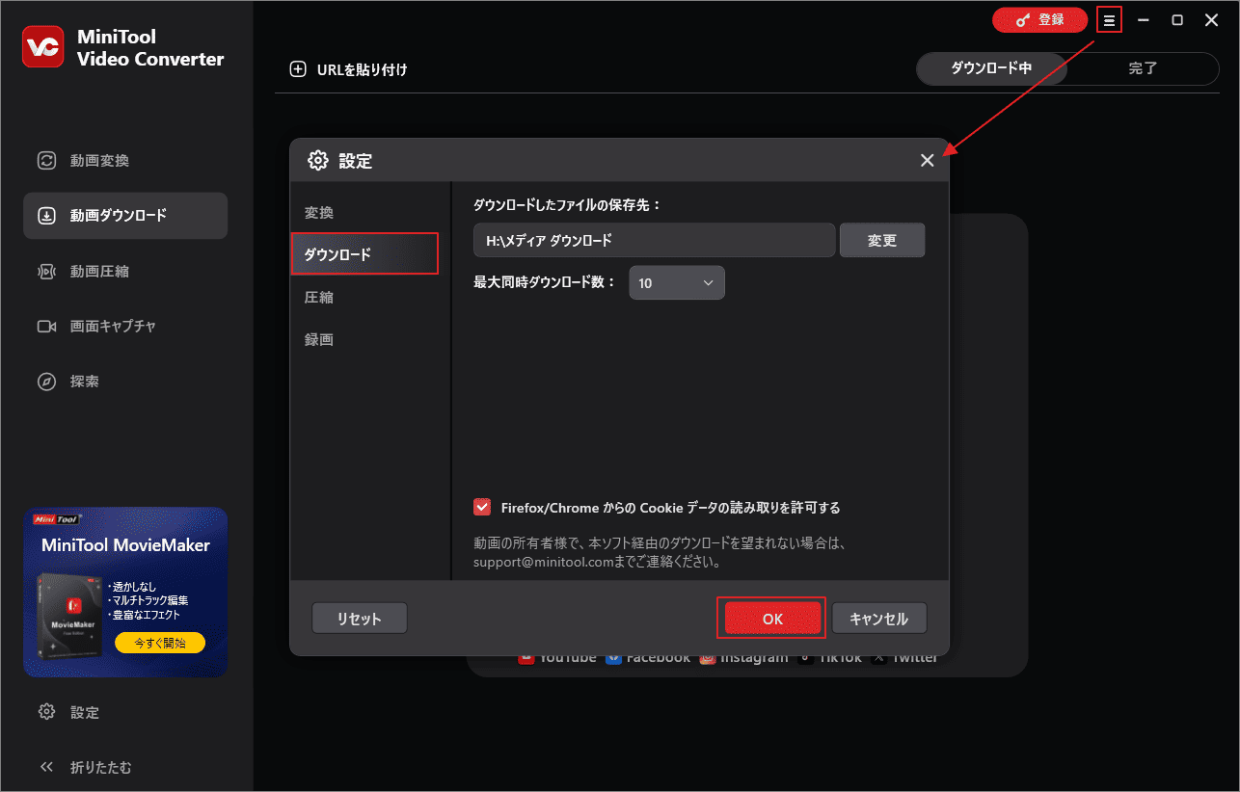Screen dimensions: 1240x792
Task: Select ダウンロード tab in settings dialog
Action: click(x=365, y=254)
